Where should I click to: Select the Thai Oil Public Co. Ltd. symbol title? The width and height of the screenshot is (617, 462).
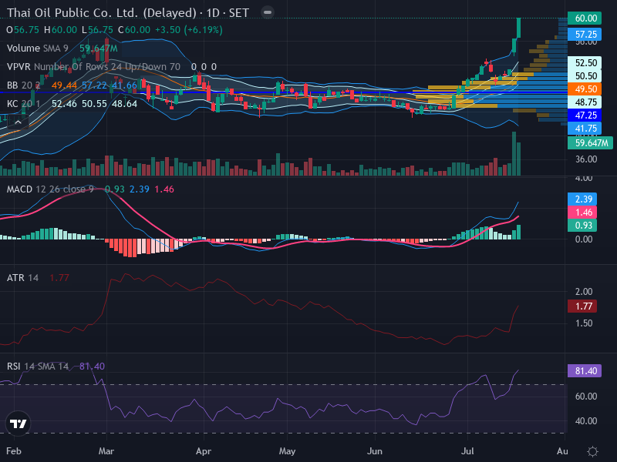tap(102, 12)
